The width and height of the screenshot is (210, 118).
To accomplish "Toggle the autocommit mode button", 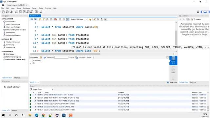I will (68, 19).
